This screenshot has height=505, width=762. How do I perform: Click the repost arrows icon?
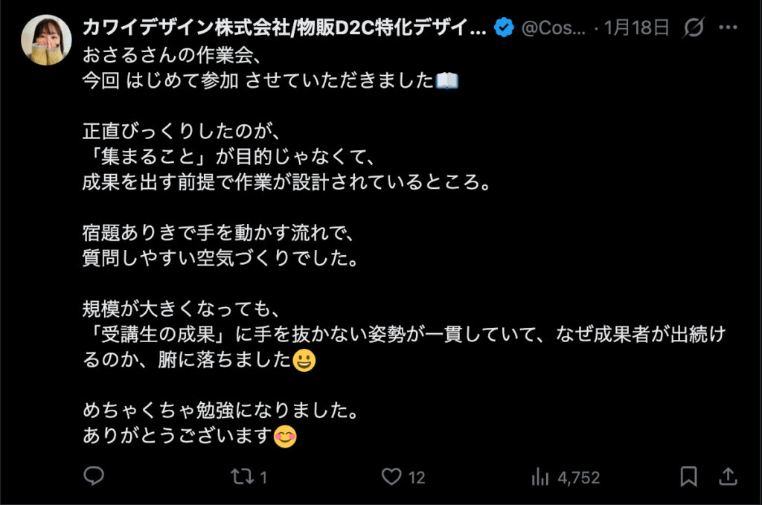(x=242, y=477)
